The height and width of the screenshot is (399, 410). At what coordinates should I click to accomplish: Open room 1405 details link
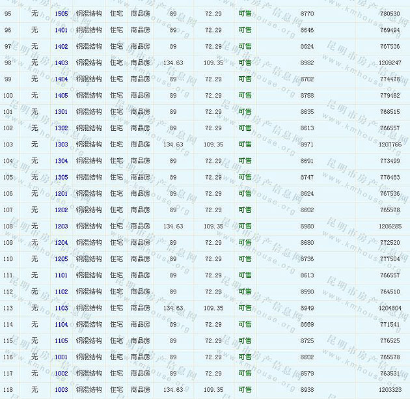(x=61, y=96)
